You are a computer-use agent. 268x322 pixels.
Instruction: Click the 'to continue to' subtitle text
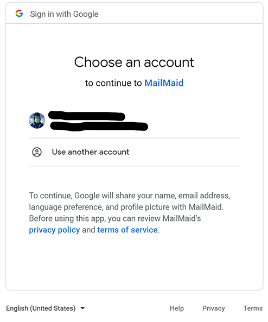[x=113, y=83]
